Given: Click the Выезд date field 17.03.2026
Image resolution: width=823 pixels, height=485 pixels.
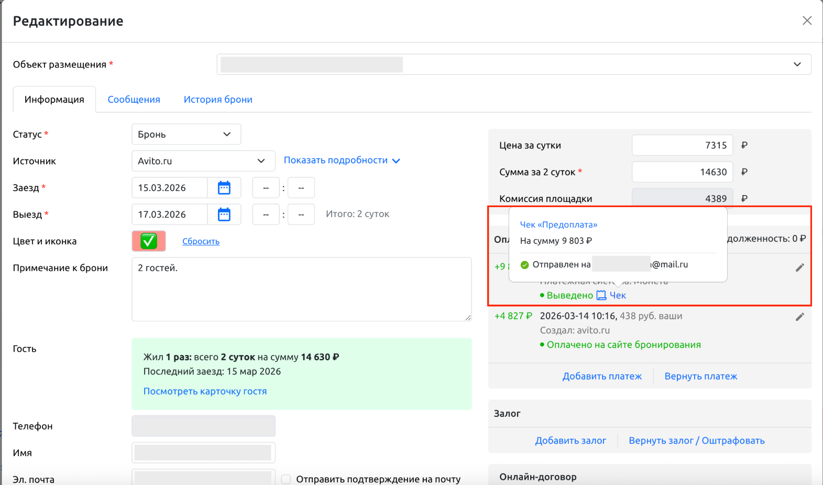Looking at the screenshot, I should coord(169,214).
